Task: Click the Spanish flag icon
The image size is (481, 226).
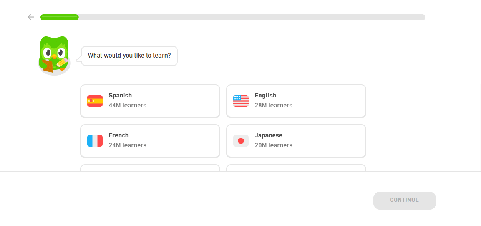Action: click(x=95, y=101)
